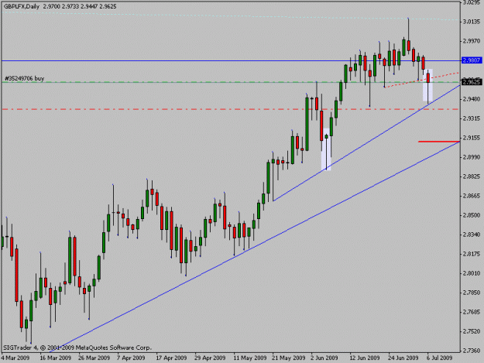Click the 2 Jun 2009 date label
Viewport: 484px width, 363px height.
point(324,358)
